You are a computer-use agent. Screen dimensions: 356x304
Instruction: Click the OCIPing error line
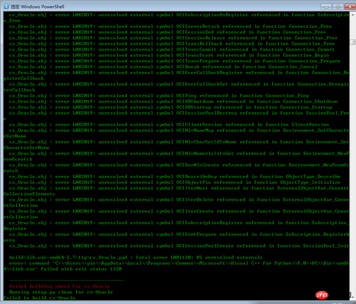point(159,96)
